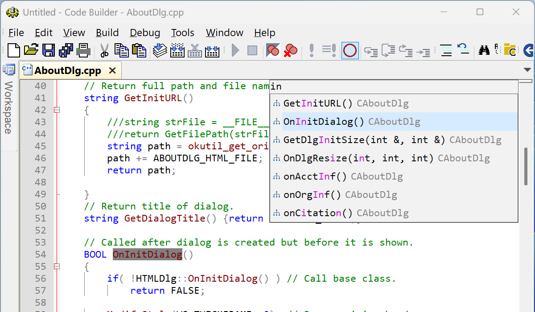Click the Paste clipboard icon

(139, 50)
